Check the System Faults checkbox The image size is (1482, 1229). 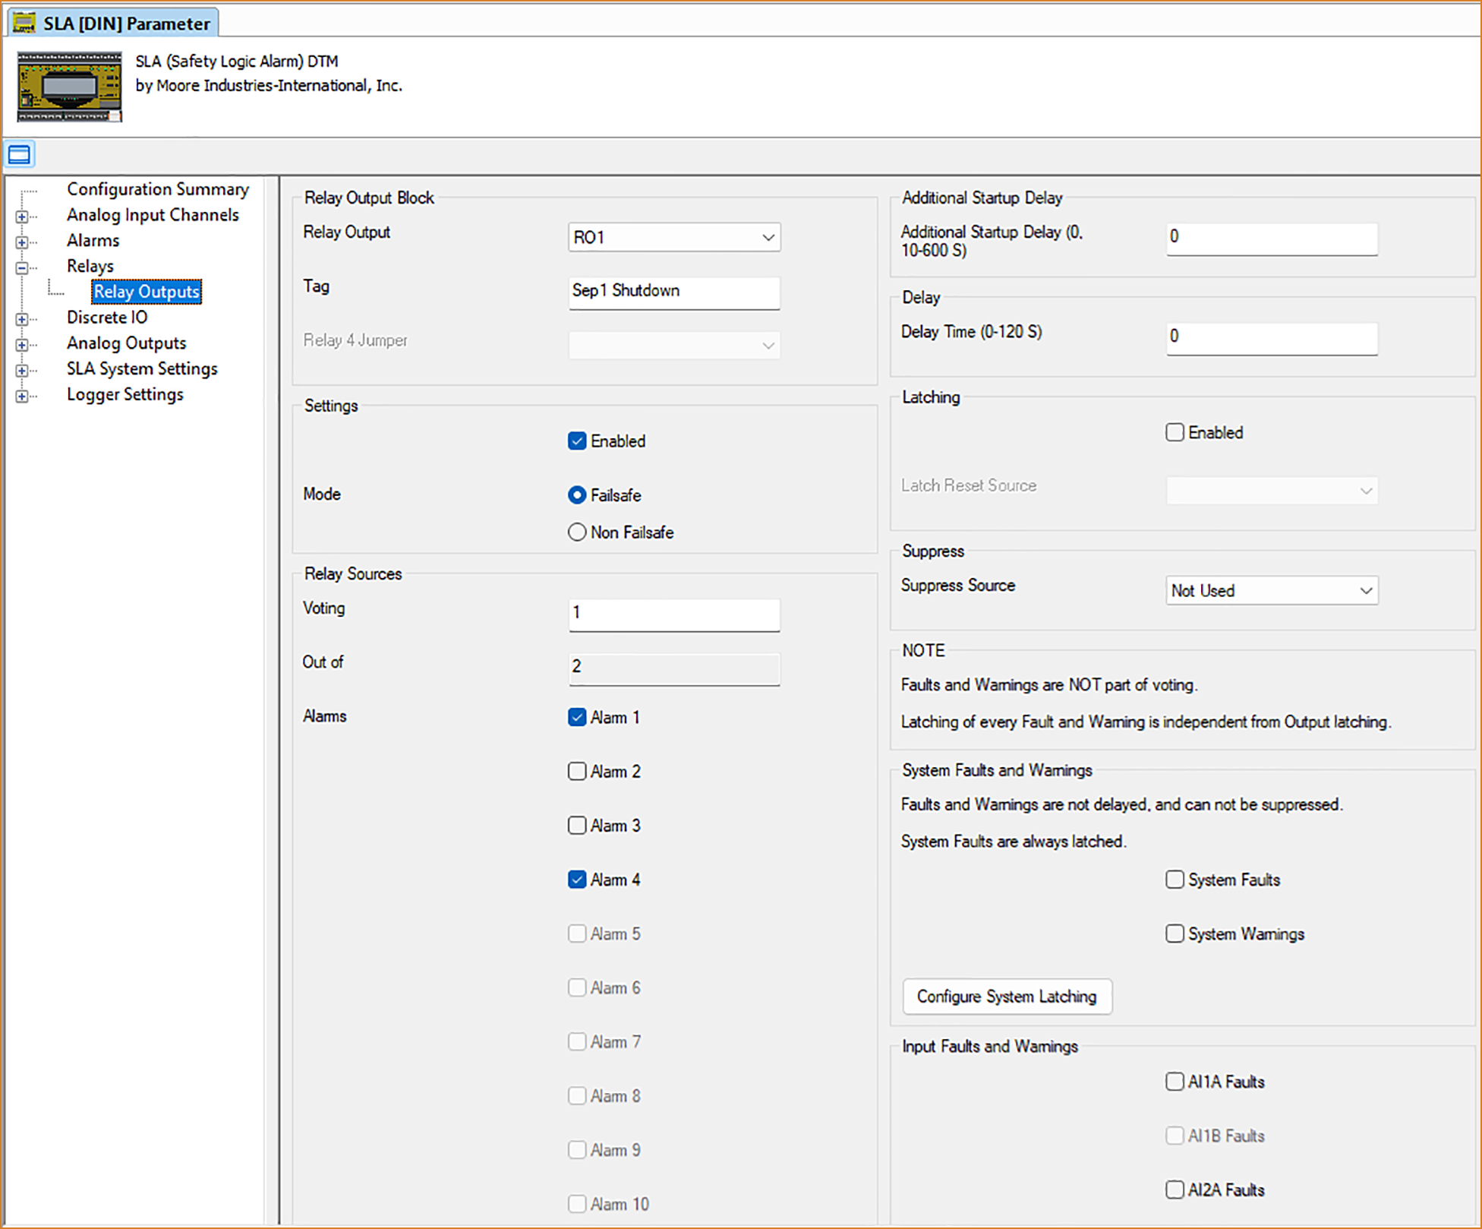1175,879
